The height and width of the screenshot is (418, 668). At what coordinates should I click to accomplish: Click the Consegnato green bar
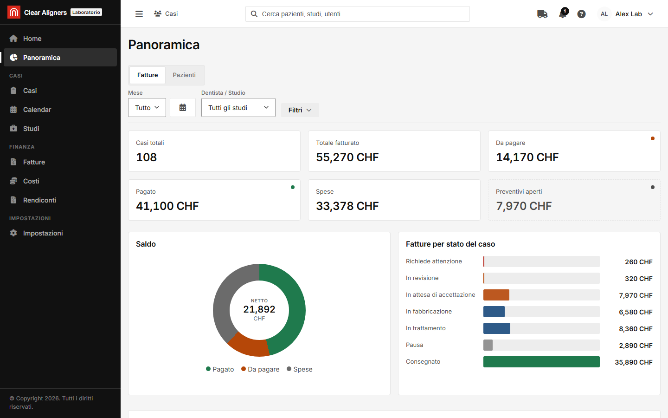point(541,362)
